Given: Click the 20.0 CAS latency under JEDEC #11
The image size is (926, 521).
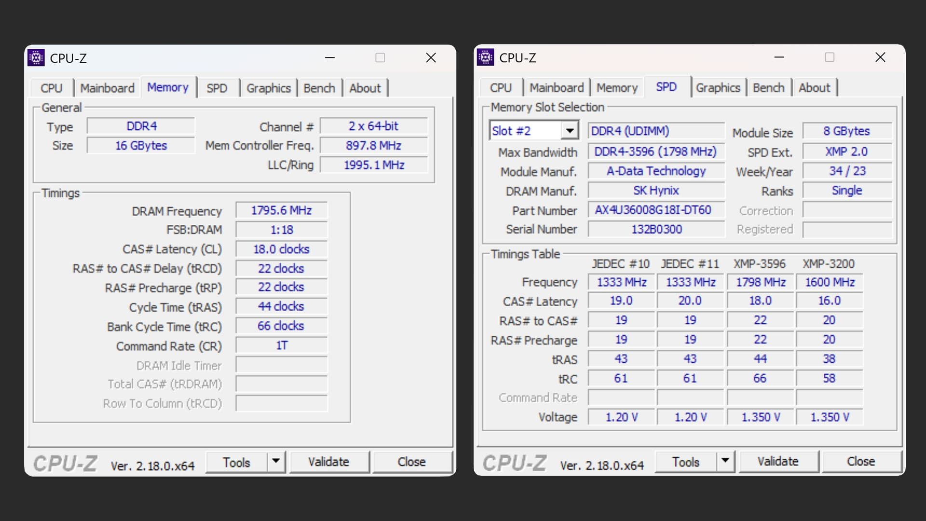Looking at the screenshot, I should point(690,301).
